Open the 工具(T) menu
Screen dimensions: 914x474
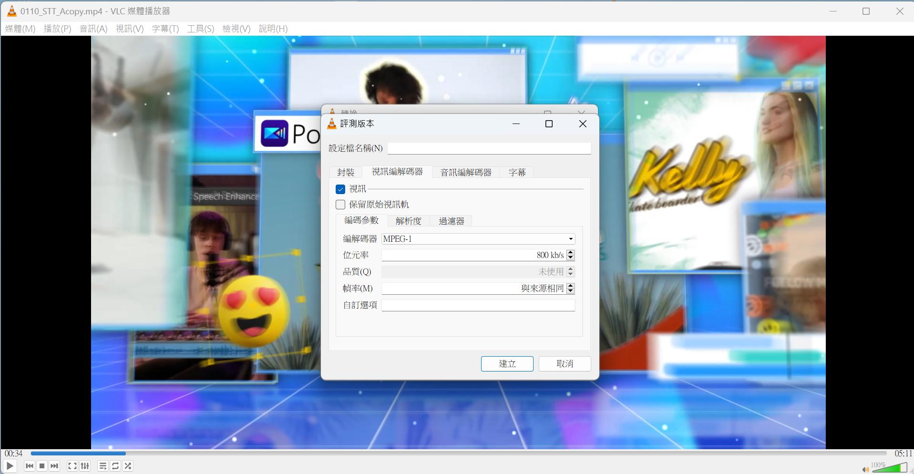(199, 29)
